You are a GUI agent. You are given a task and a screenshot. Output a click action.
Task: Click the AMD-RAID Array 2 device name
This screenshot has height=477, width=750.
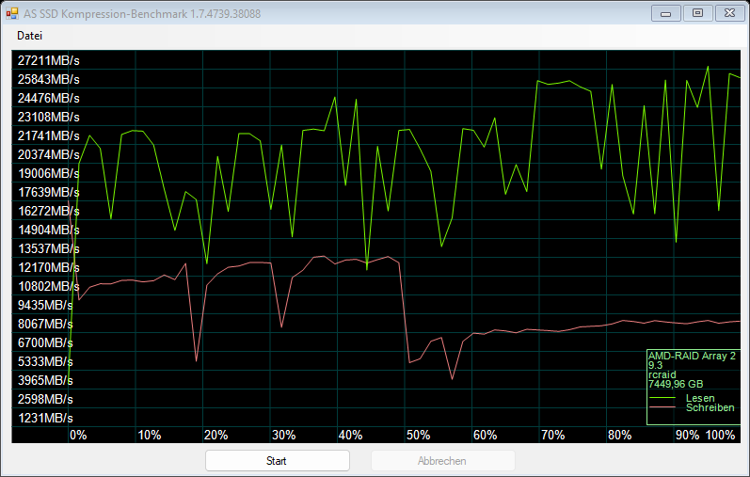692,356
